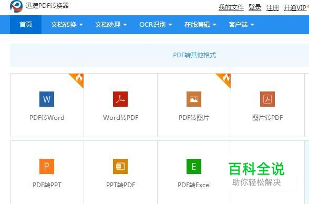
Task: Click the 图片转PDF label
Action: (x=267, y=118)
